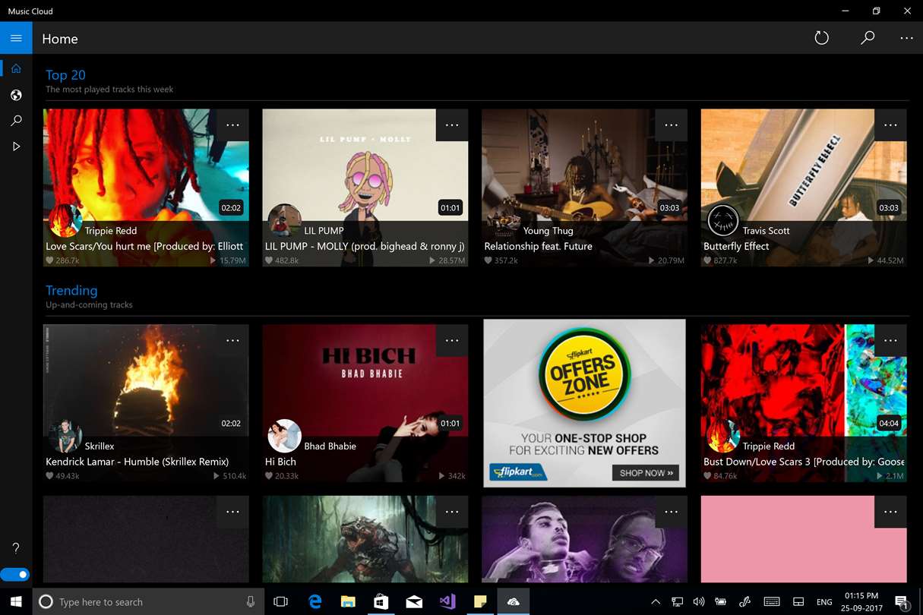Click the Flipkart Offers Zone badge
Screen dimensions: 923x615
[583, 375]
